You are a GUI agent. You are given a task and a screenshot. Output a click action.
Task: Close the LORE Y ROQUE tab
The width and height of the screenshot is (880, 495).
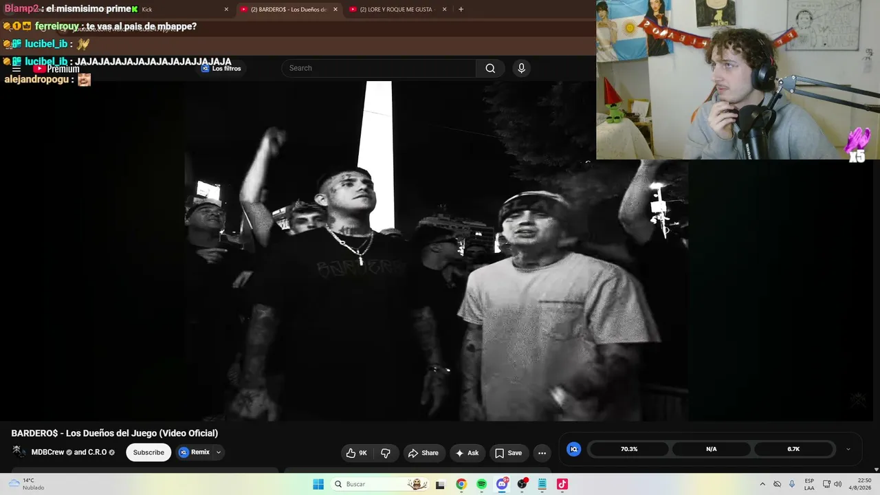445,10
